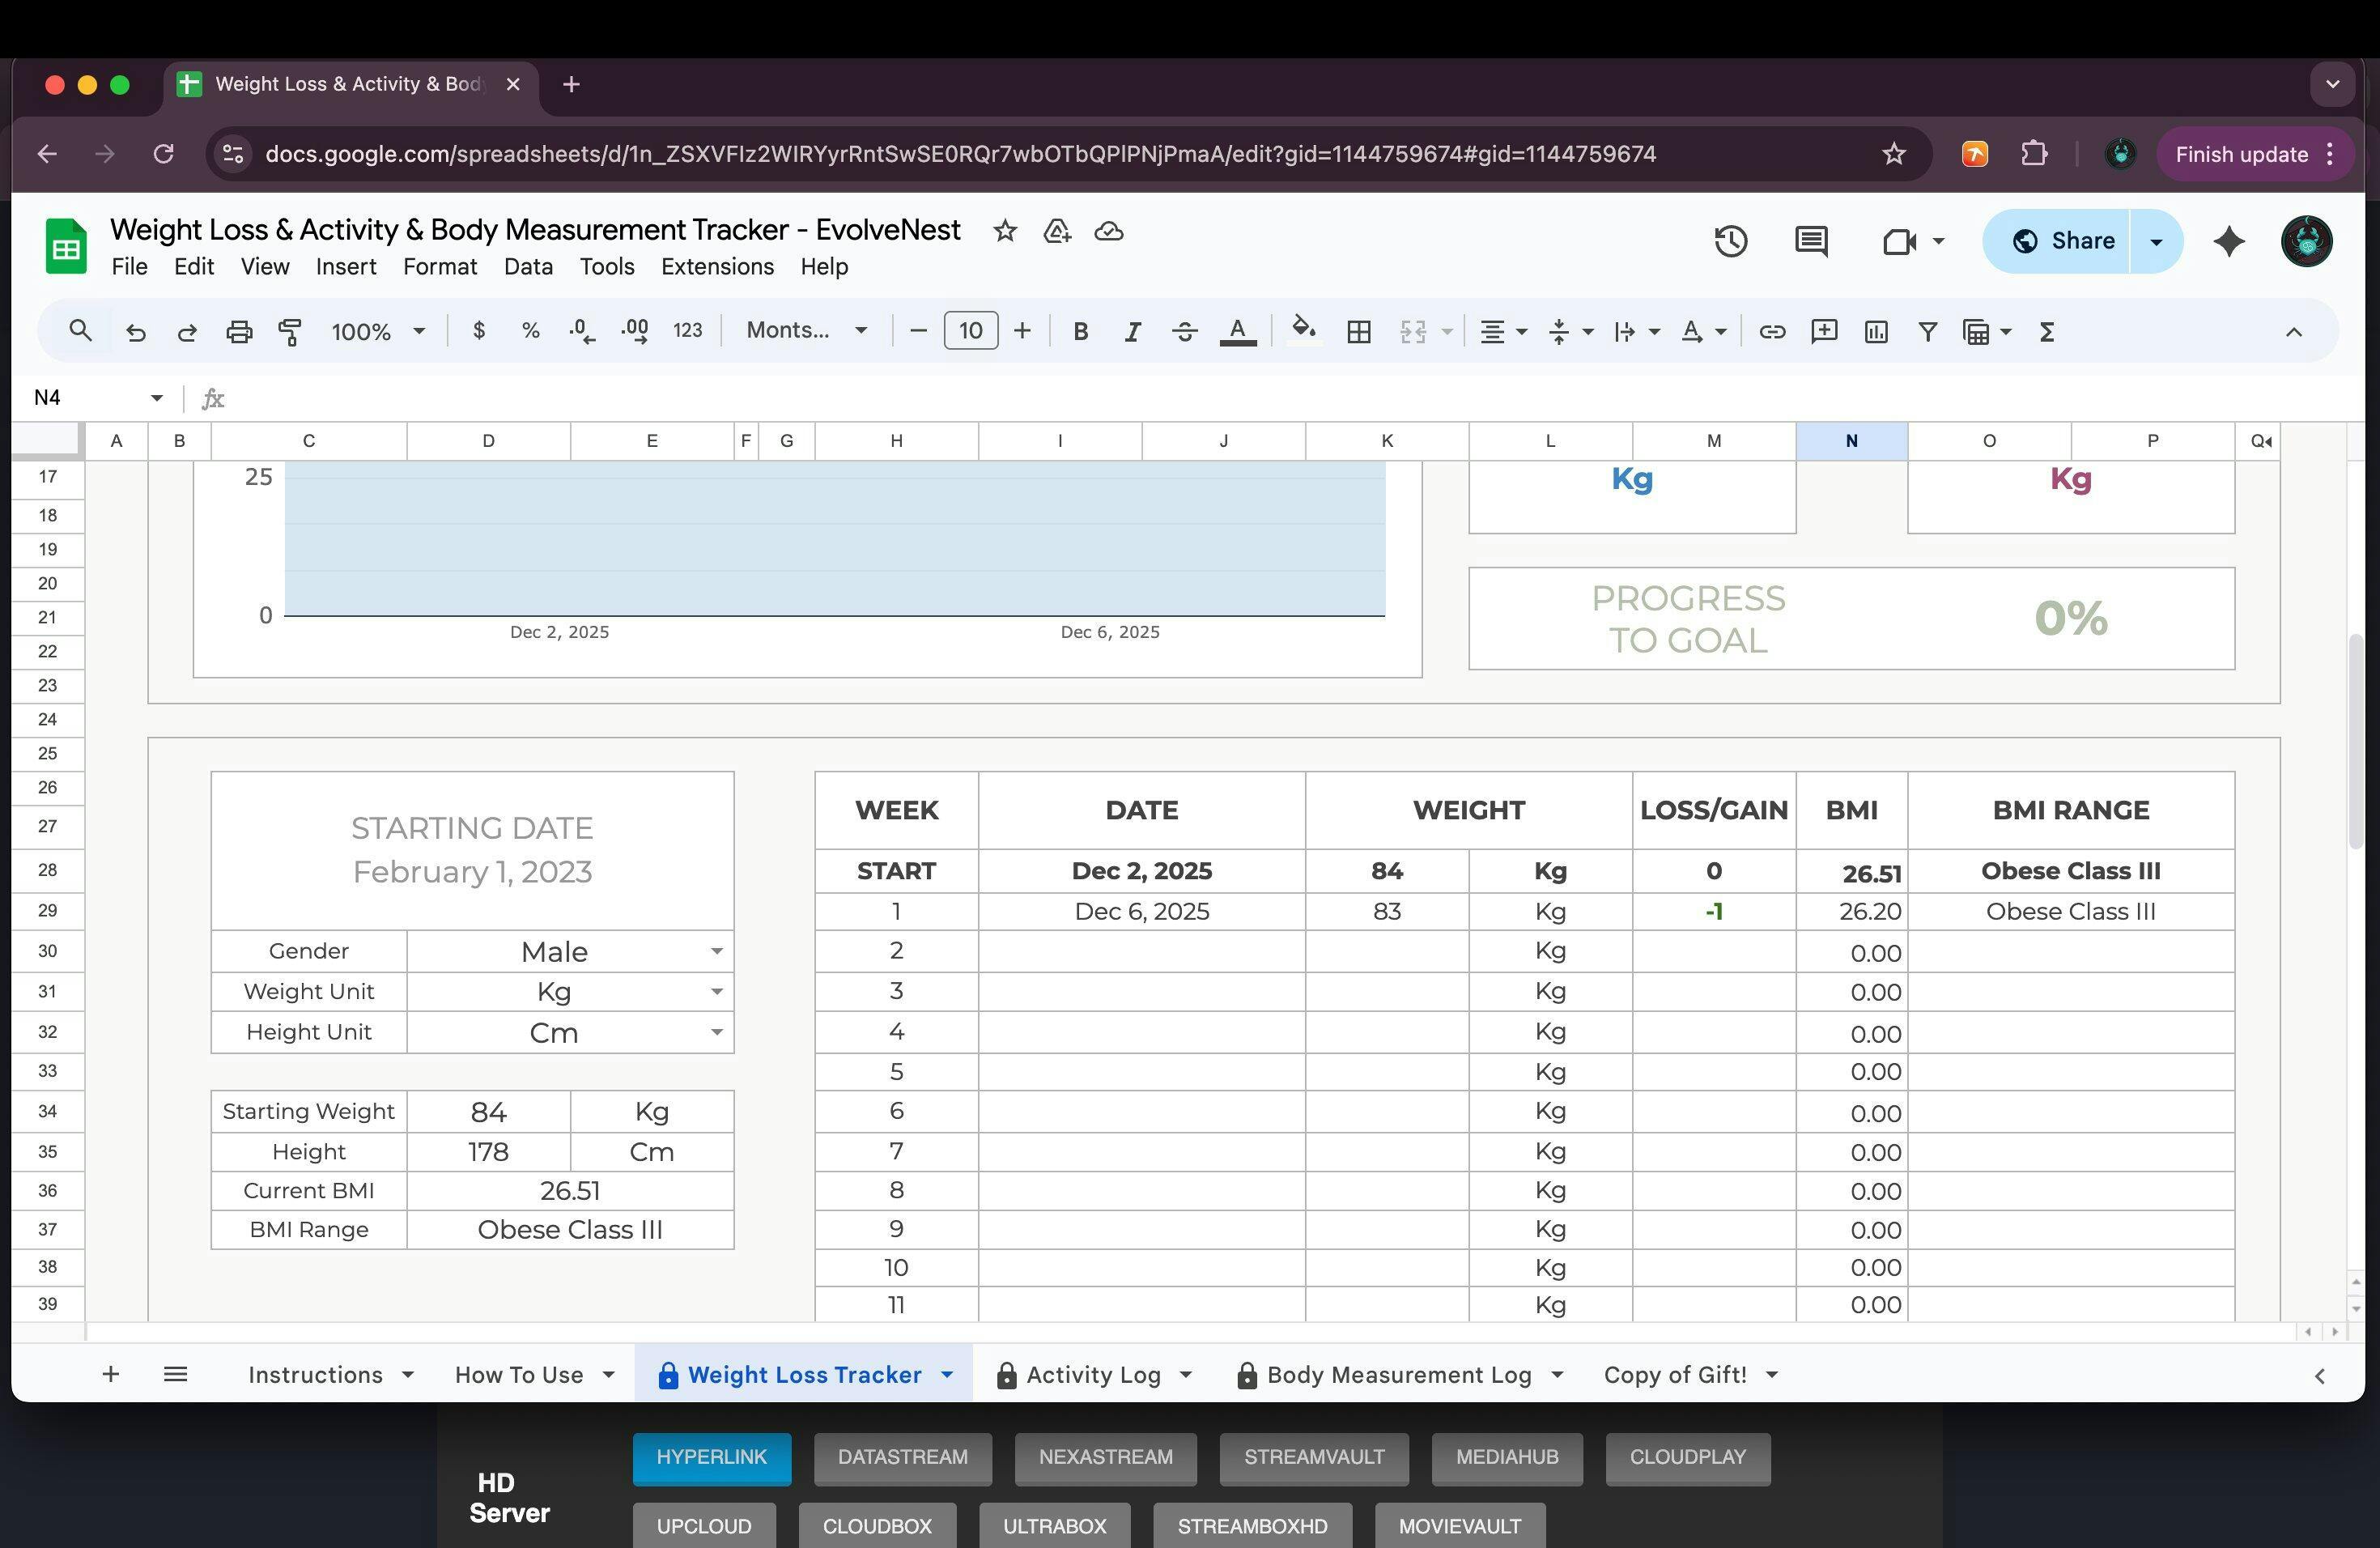The image size is (2380, 1548).
Task: Click the font size input field
Action: [x=970, y=331]
